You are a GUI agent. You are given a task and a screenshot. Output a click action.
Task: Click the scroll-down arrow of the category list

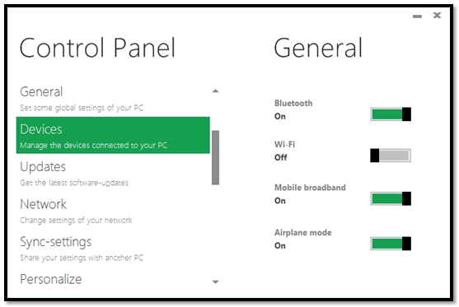pos(215,282)
